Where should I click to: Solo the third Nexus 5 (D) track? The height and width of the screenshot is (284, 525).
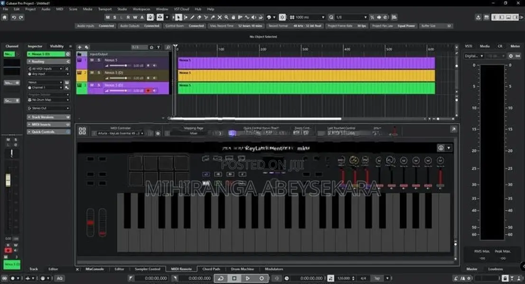[x=99, y=85]
